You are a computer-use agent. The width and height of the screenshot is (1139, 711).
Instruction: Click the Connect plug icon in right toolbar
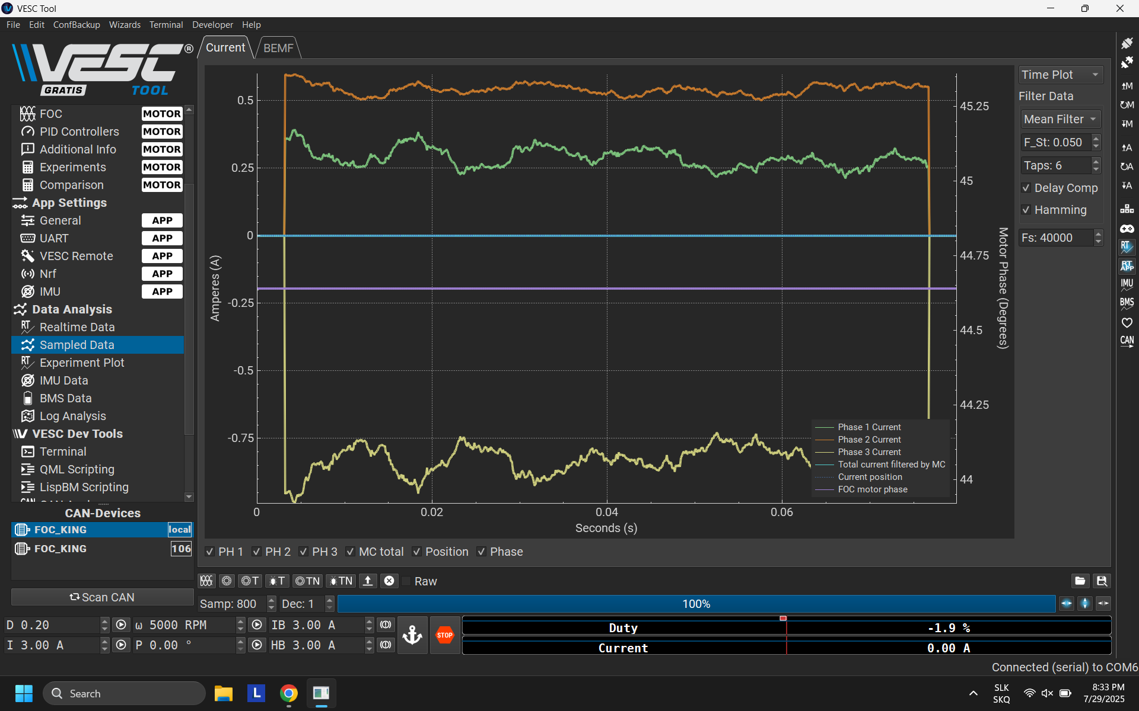1127,43
